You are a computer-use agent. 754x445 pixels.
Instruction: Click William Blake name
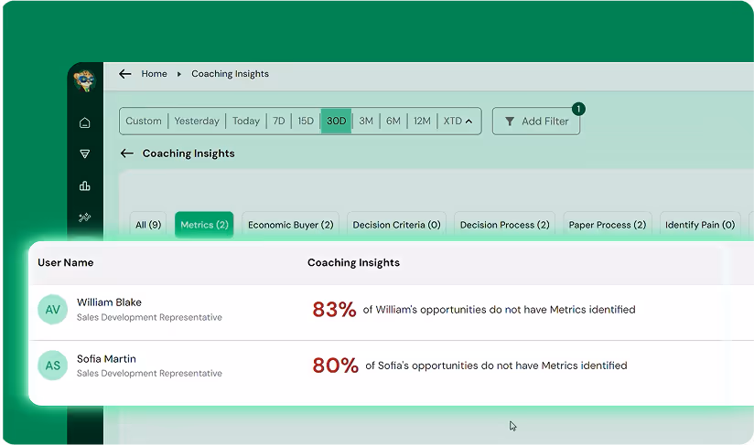point(109,302)
